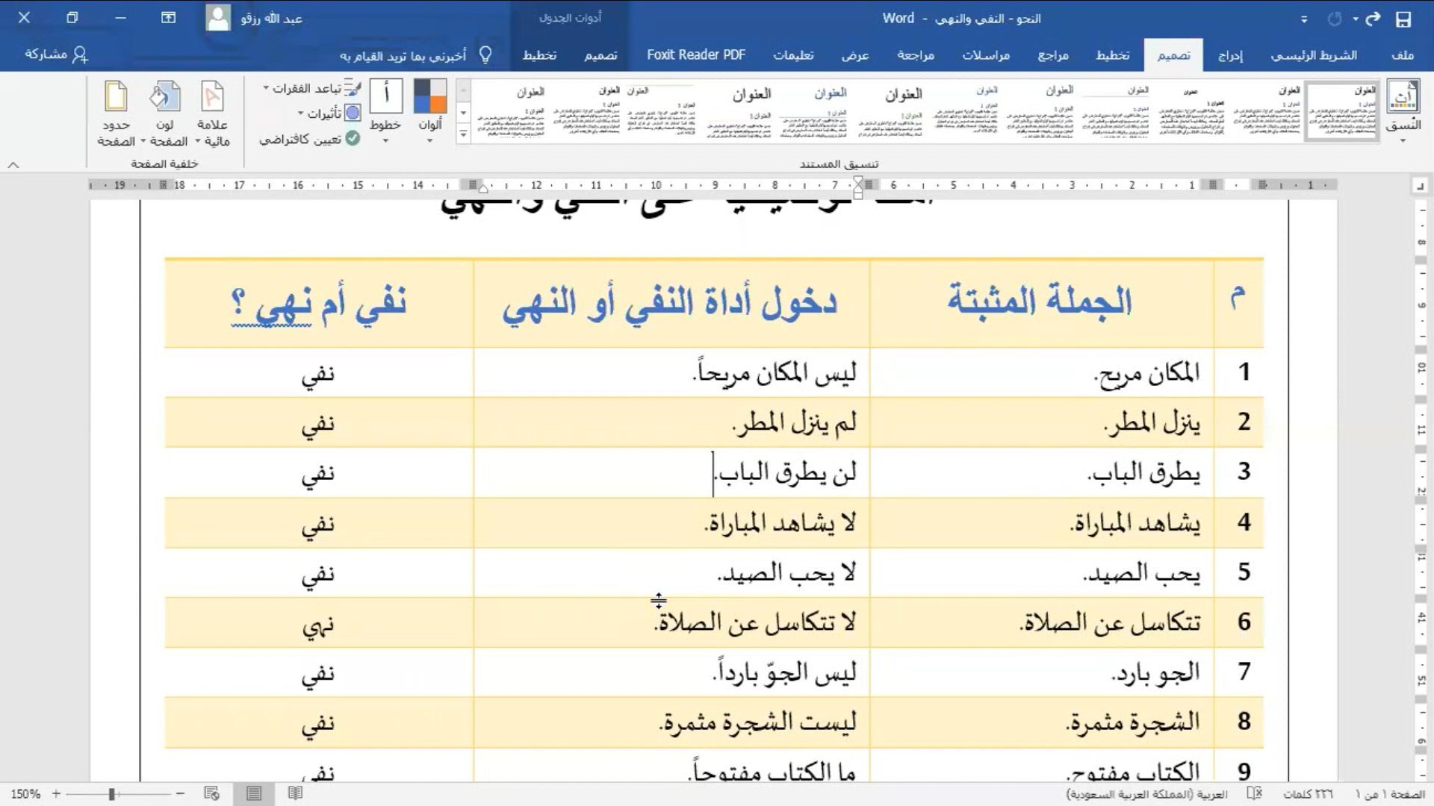
Task: Click header cell دخول أداة النفي أو النهي
Action: pos(670,304)
